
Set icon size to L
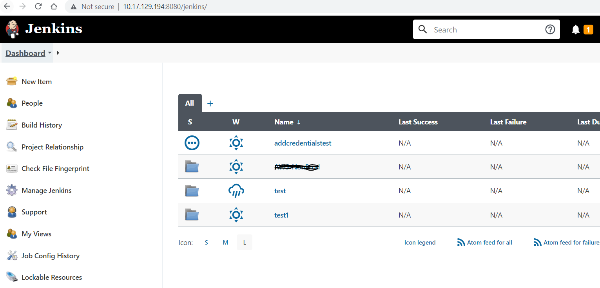pos(245,243)
